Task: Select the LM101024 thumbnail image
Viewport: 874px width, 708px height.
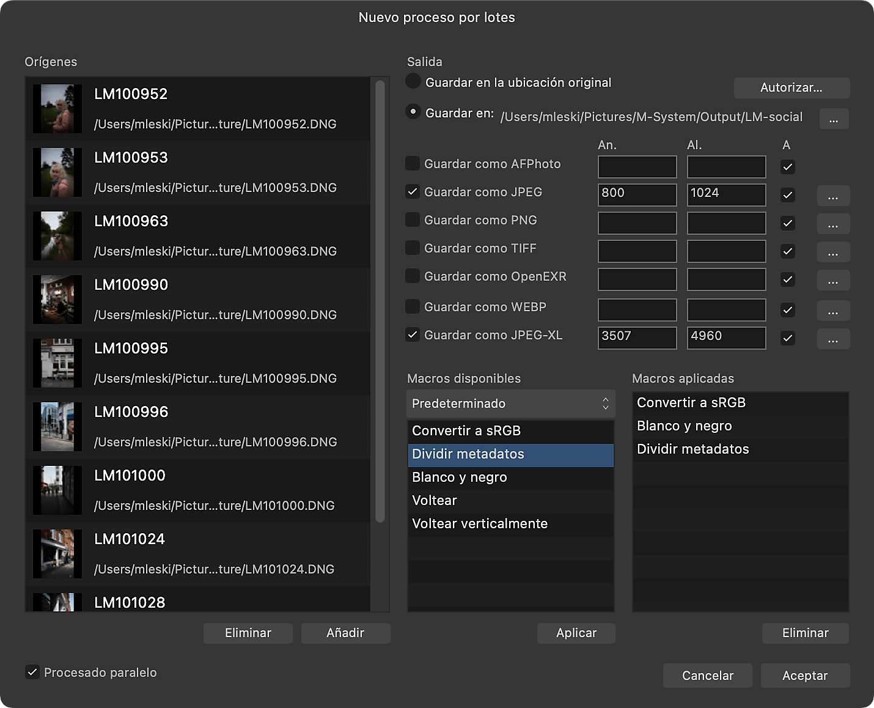Action: [57, 554]
